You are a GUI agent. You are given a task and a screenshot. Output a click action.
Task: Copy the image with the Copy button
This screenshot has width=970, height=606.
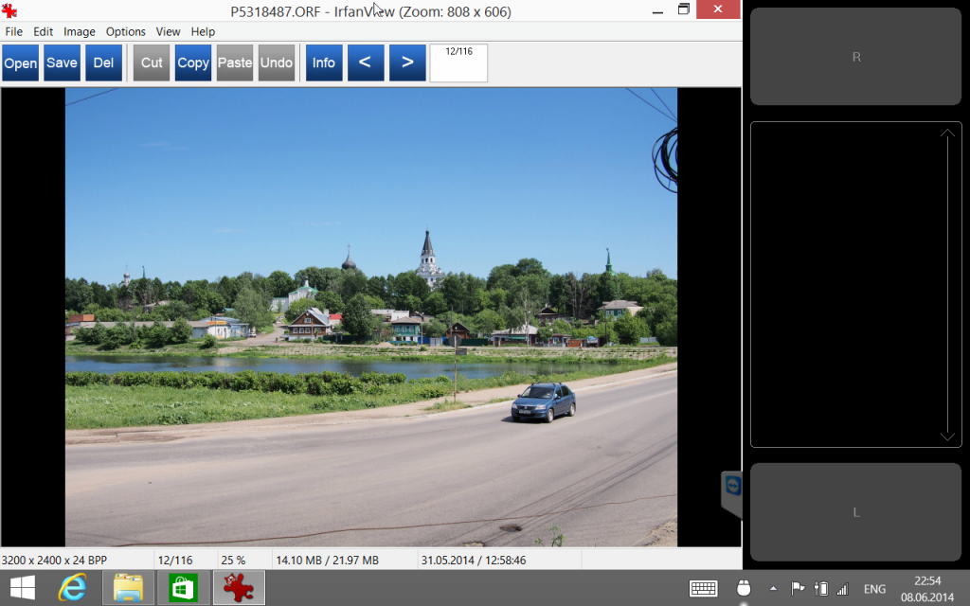[x=192, y=62]
